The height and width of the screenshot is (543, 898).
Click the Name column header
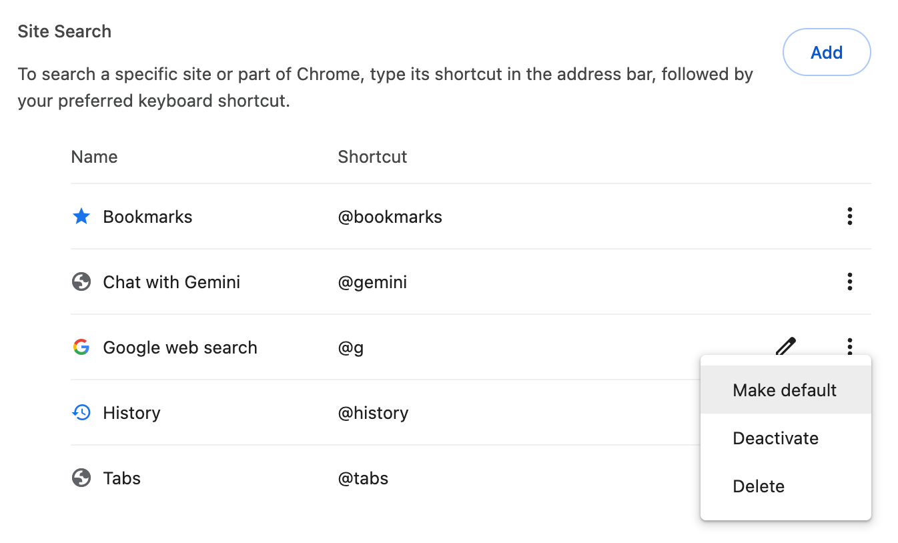point(94,156)
